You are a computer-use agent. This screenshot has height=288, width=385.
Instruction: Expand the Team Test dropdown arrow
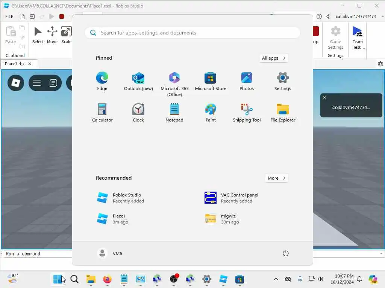pos(364,49)
